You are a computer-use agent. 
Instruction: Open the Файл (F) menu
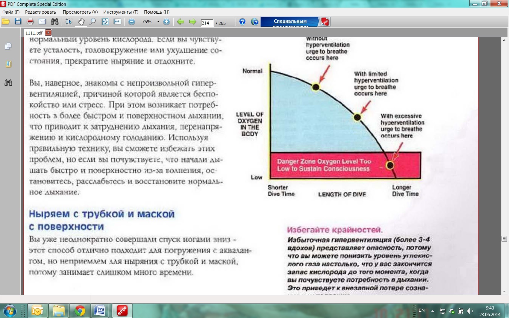[11, 12]
